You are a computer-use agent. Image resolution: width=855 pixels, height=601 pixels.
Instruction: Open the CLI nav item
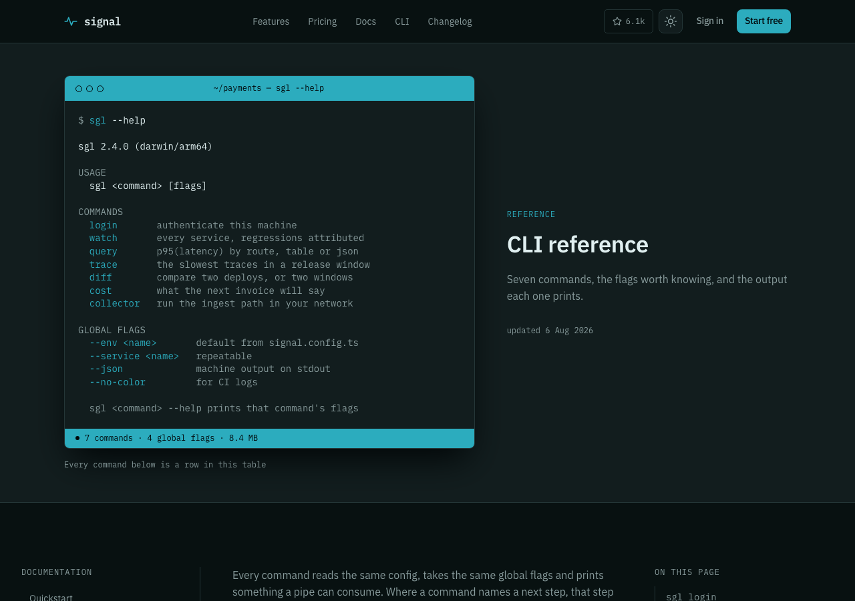coord(402,21)
